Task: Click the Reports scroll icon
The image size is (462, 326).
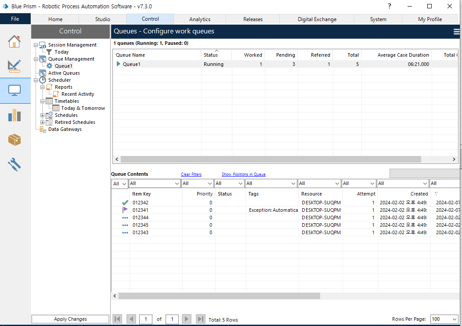Action: tap(49, 87)
